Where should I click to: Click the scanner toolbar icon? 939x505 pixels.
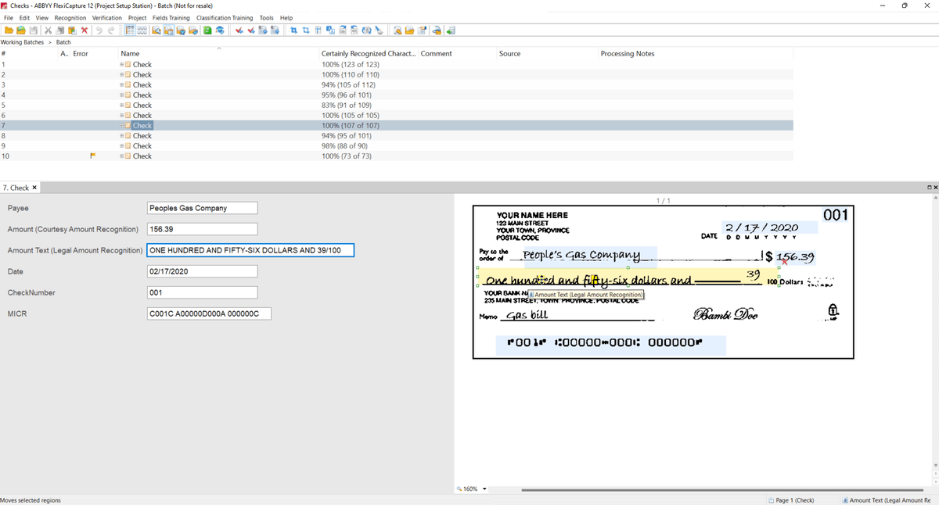pyautogui.click(x=437, y=30)
